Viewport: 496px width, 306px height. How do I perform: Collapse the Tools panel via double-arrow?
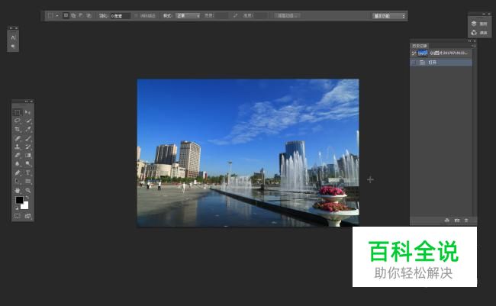point(26,101)
